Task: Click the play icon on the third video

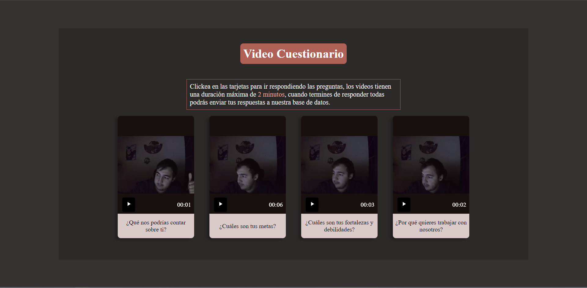Action: click(312, 205)
